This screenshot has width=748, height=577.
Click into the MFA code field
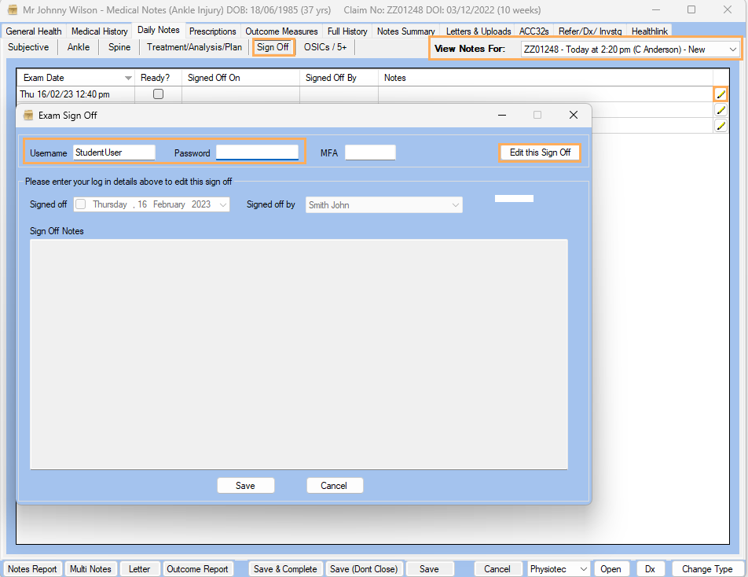[x=370, y=153]
